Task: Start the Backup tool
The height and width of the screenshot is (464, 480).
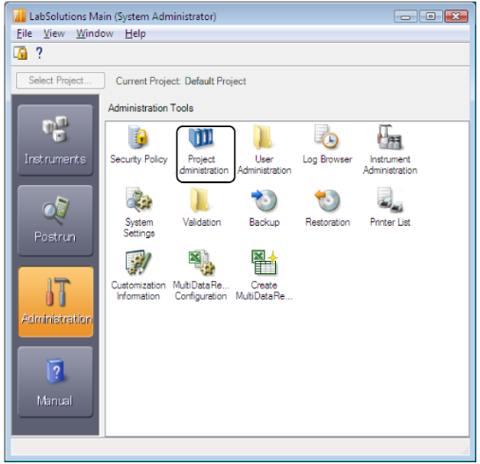Action: coord(265,208)
